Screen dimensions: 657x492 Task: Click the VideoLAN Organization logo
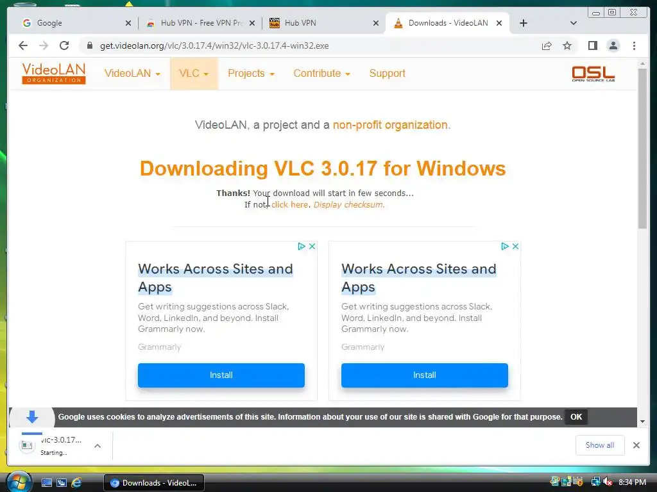coord(54,73)
